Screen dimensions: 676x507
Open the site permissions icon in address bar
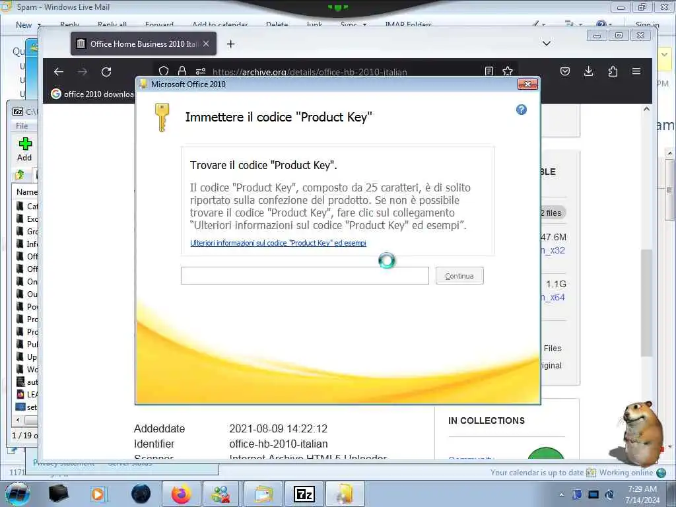pos(201,71)
